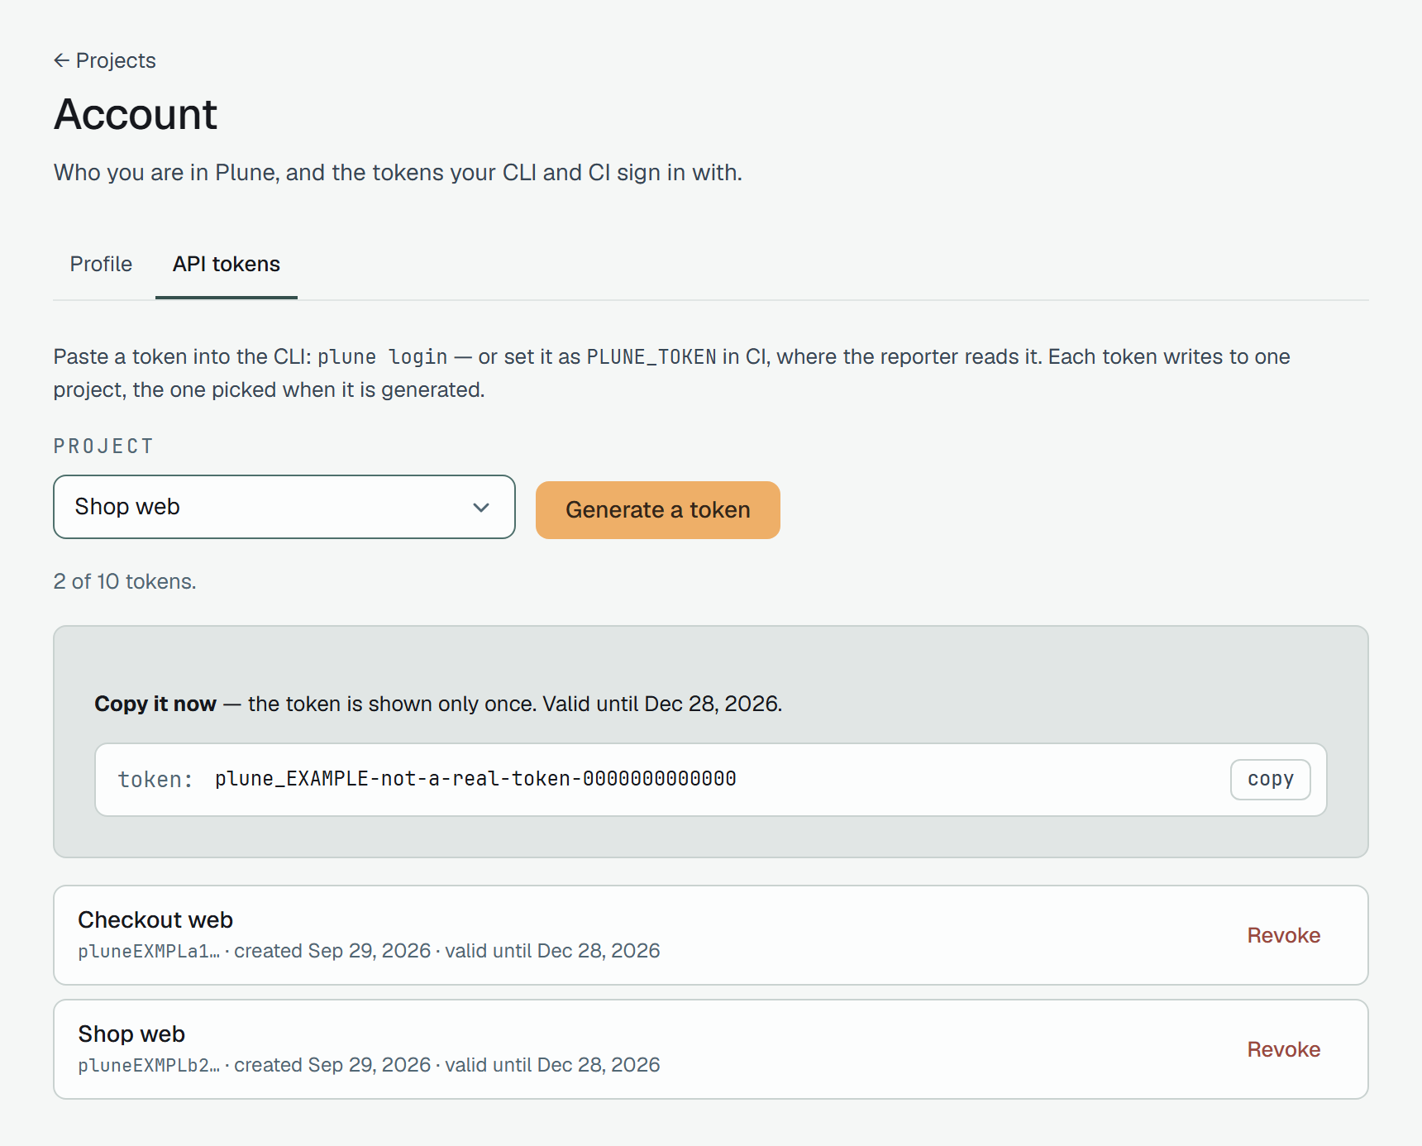Click the 'Copy it now' bold text
This screenshot has width=1422, height=1146.
[155, 704]
